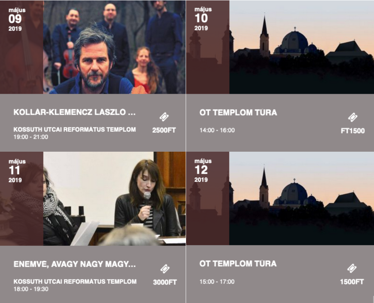Open the Enemve, Avagy Nagy Magy... event title
The height and width of the screenshot is (303, 374).
coord(75,264)
